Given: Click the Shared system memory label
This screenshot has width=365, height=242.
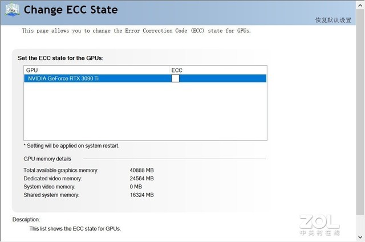Looking at the screenshot, I should [x=51, y=195].
